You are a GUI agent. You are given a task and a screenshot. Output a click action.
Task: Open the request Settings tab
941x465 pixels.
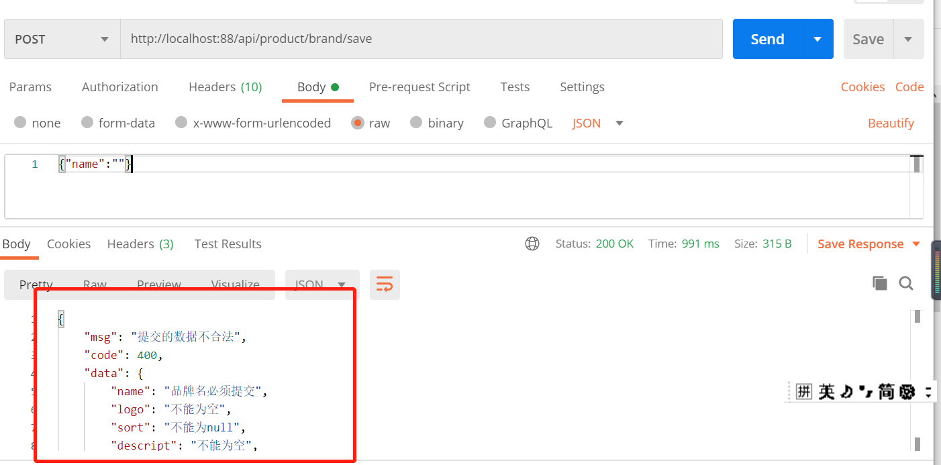click(x=582, y=87)
